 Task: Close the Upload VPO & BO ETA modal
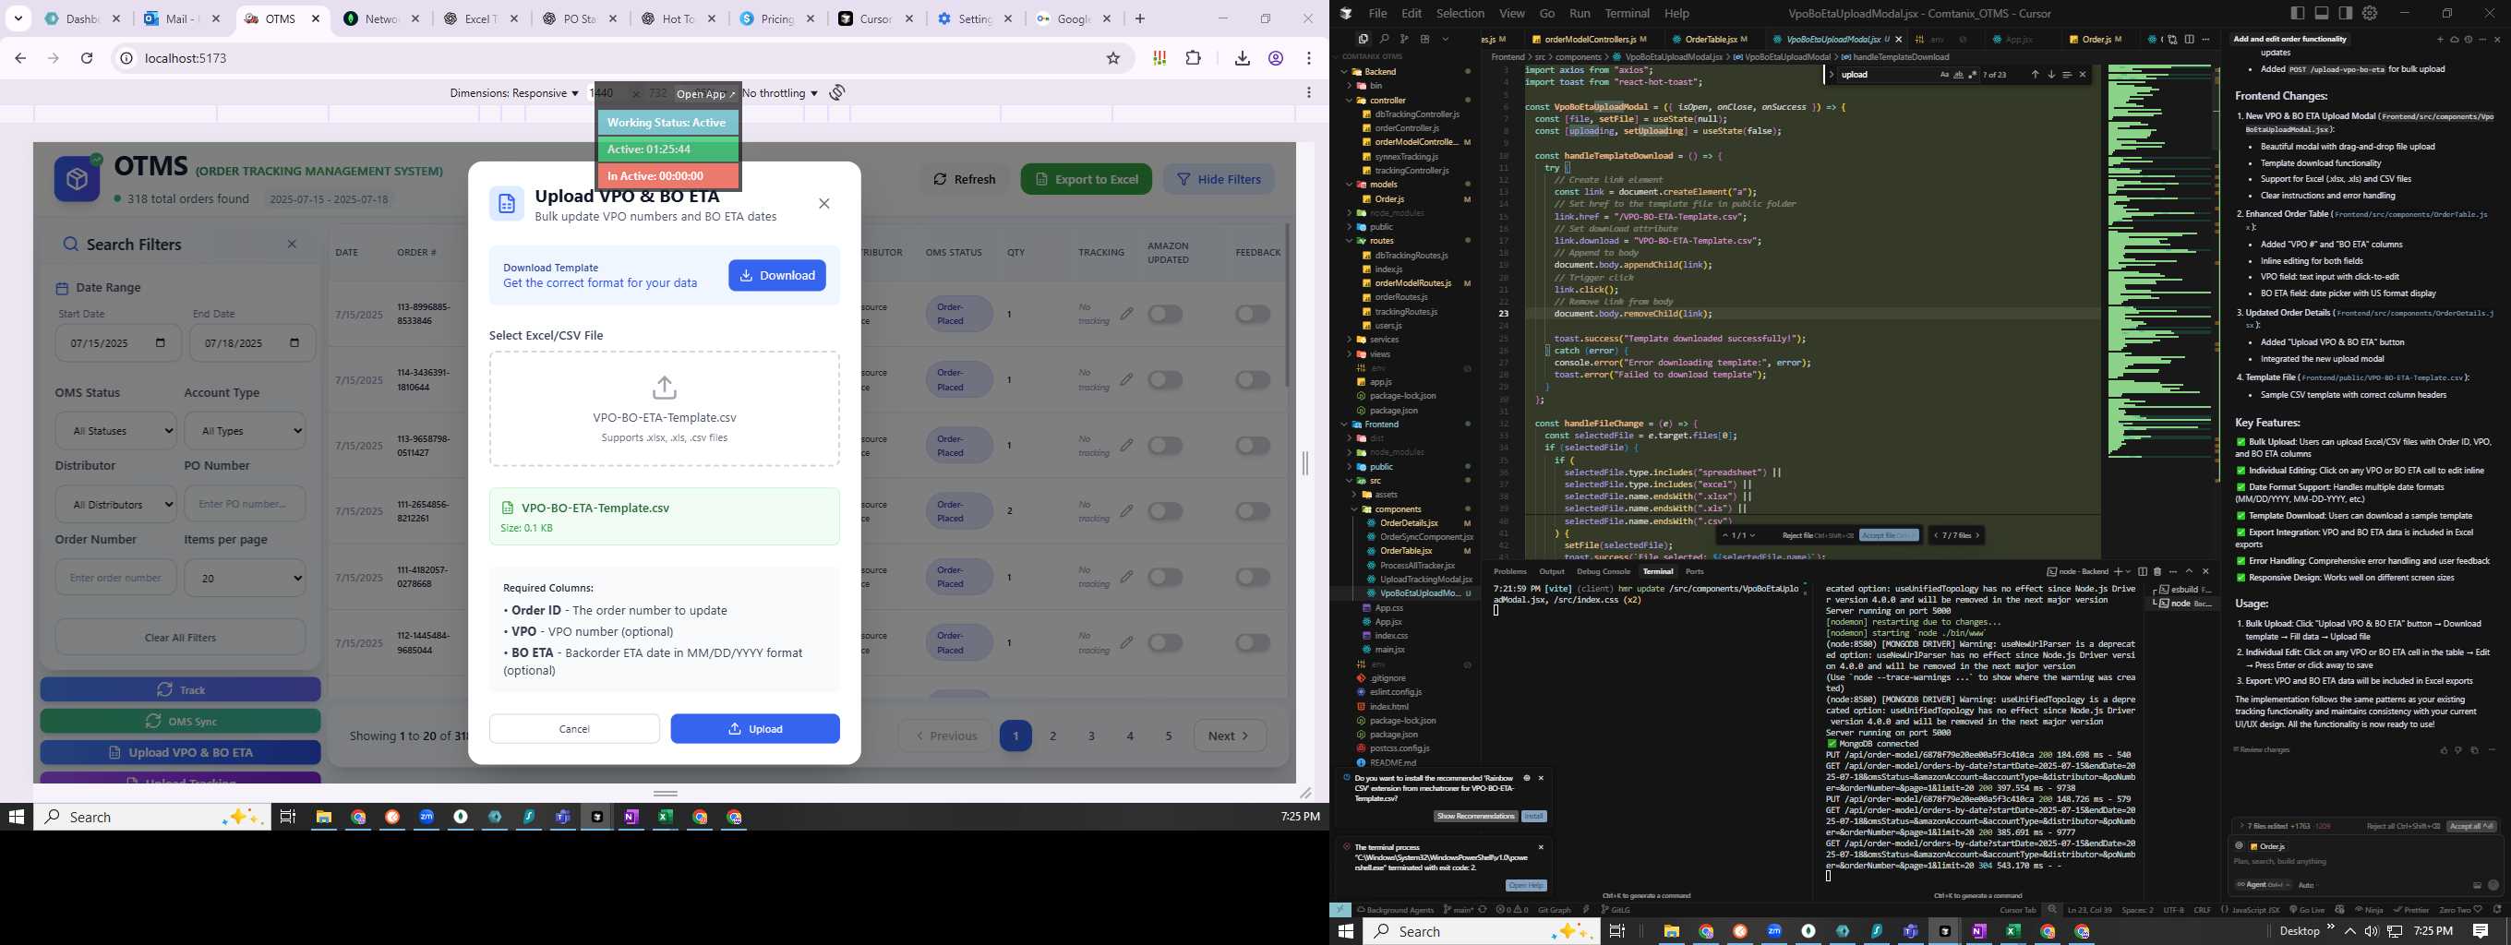823,204
